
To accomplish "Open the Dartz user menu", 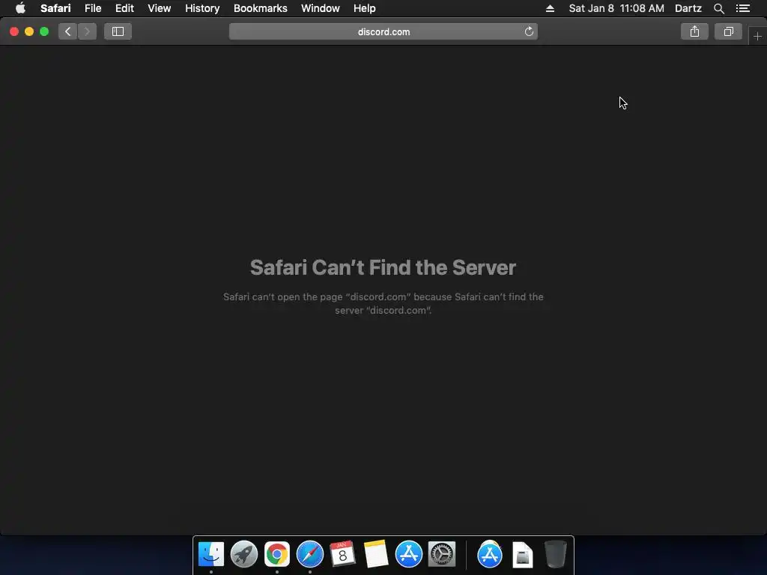I will [x=688, y=8].
